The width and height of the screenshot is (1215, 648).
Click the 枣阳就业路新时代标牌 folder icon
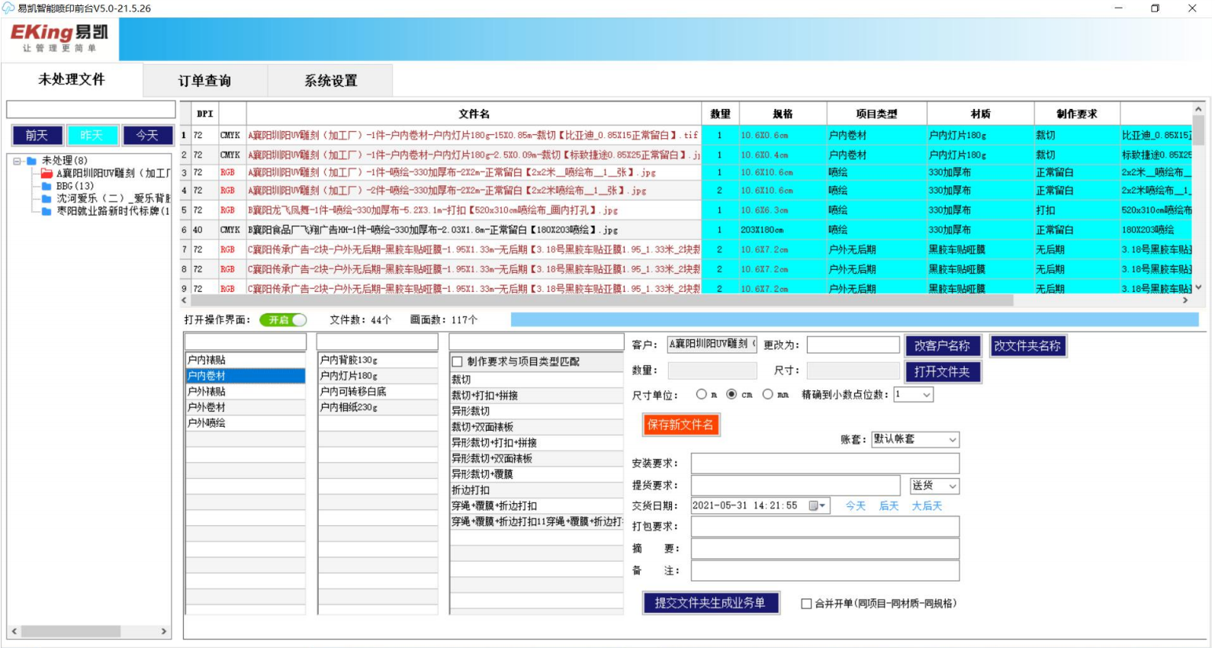(47, 211)
